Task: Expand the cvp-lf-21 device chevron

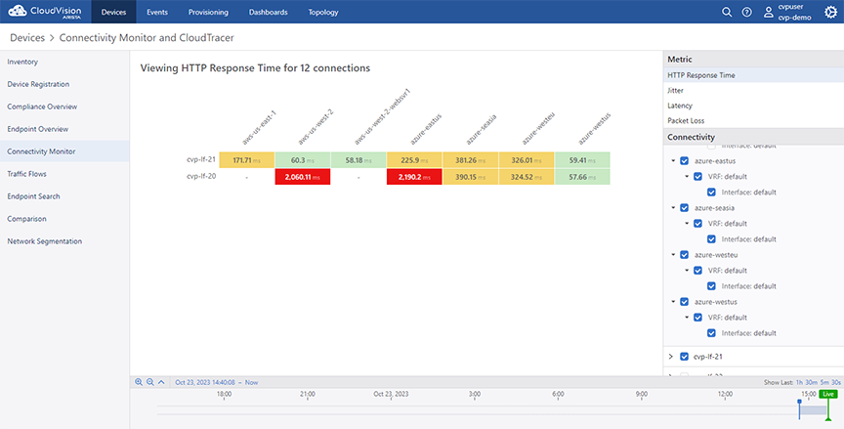Action: (671, 357)
